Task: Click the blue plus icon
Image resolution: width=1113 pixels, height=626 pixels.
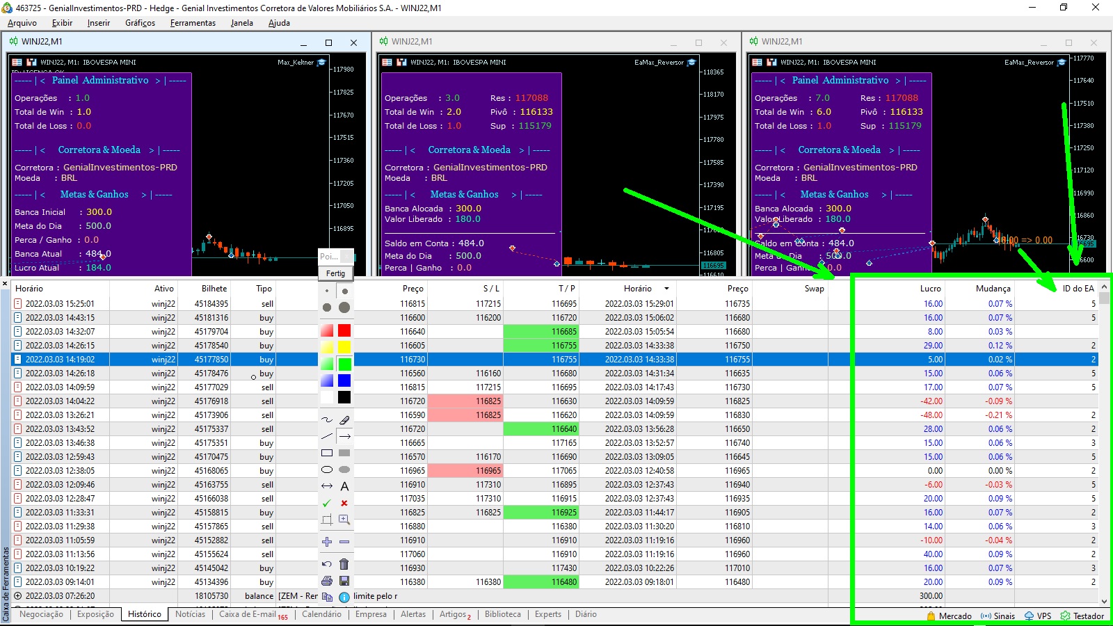Action: 327,542
